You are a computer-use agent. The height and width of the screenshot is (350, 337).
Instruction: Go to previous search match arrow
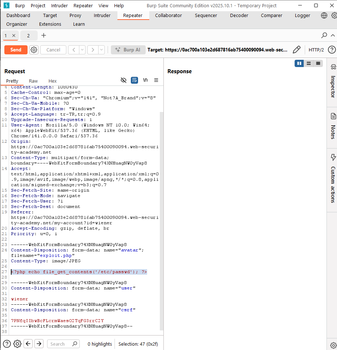(28, 344)
